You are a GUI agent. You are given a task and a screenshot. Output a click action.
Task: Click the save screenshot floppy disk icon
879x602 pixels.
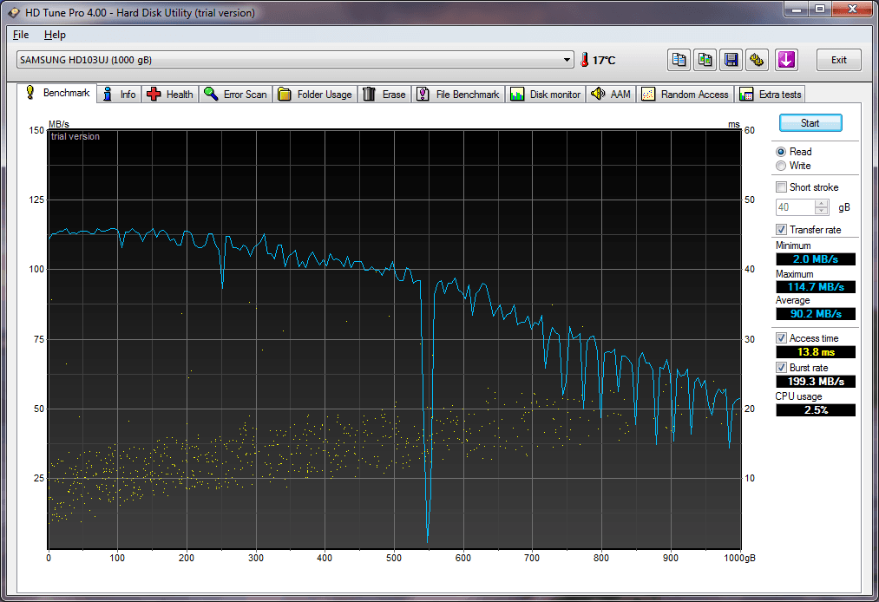click(731, 60)
